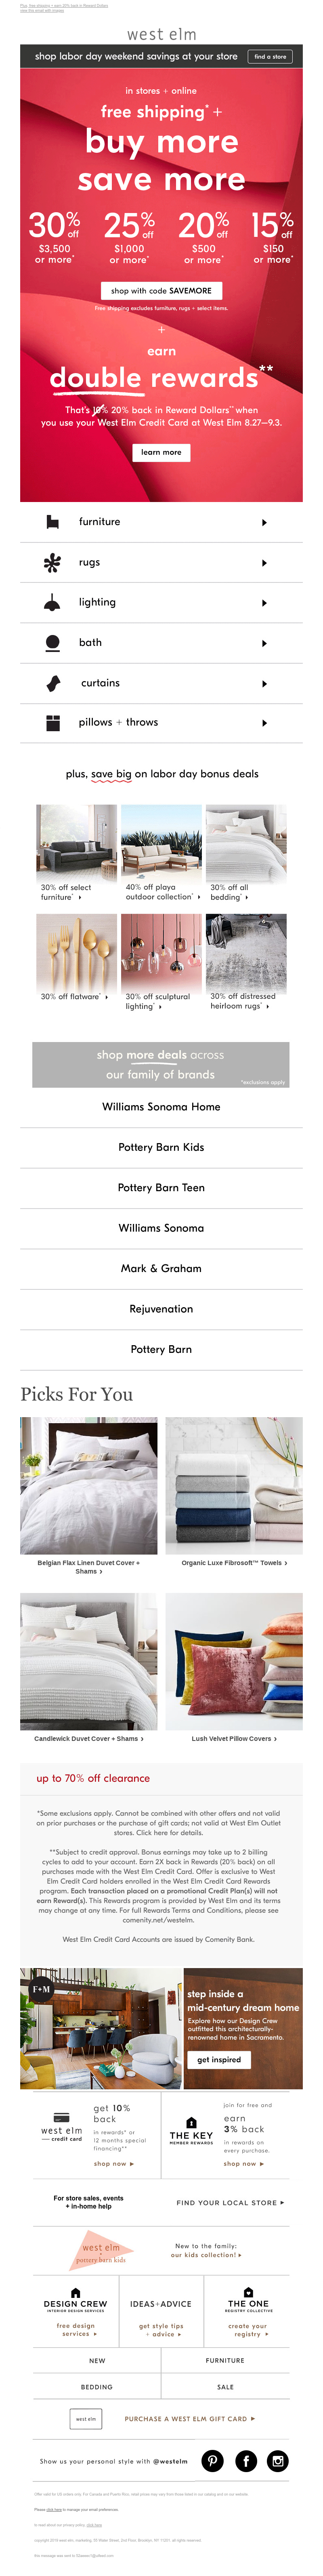The image size is (323, 2576).
Task: Open the Pinterest social icon
Action: [213, 2461]
